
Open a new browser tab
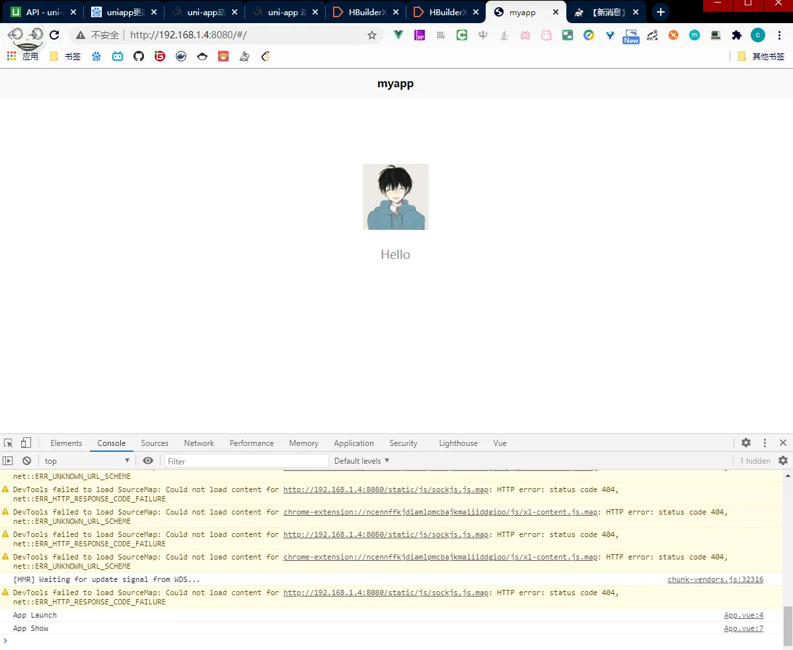(660, 12)
